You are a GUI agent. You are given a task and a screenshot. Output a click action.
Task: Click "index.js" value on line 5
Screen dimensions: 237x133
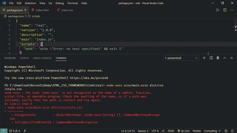click(44, 40)
